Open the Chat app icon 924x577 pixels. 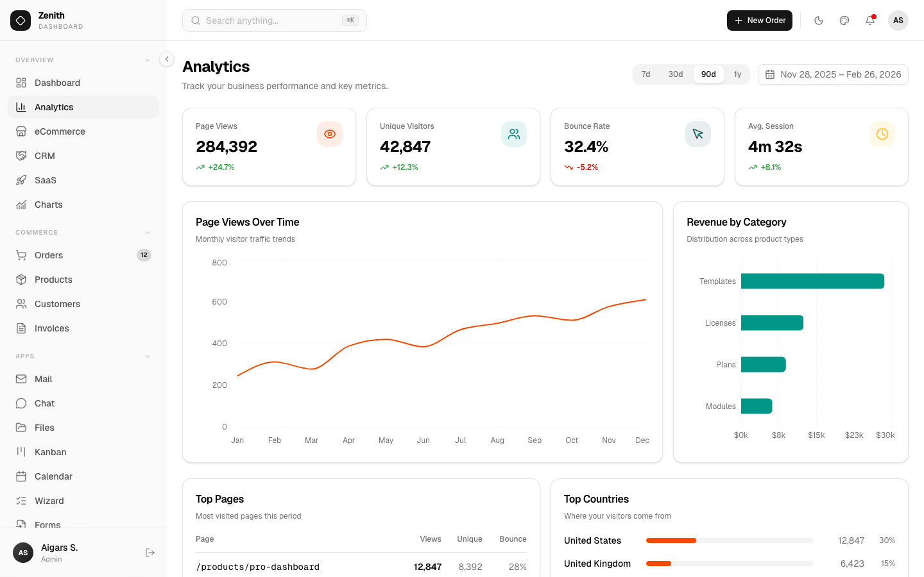(22, 403)
